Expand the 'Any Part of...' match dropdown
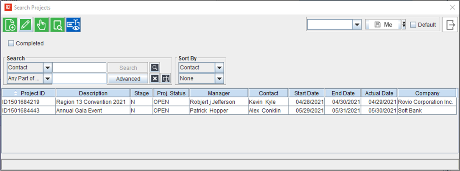This screenshot has height=171, width=460. point(48,78)
